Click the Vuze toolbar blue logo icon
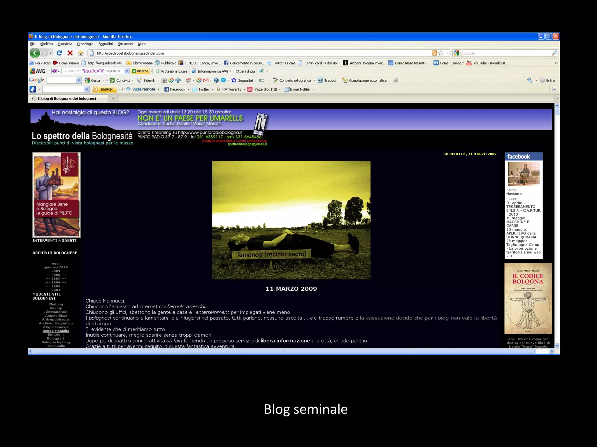 coord(33,89)
